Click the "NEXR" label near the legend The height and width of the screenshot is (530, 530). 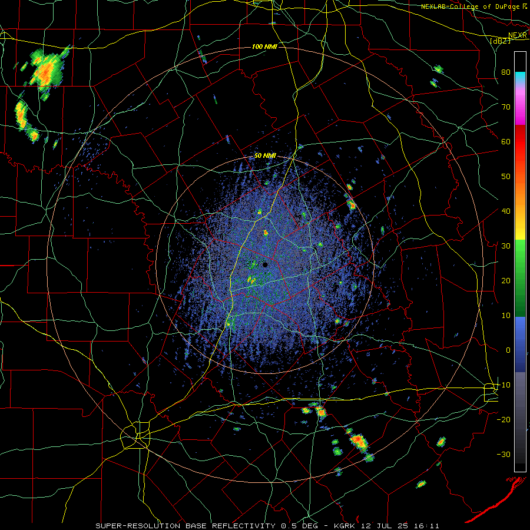tap(518, 35)
